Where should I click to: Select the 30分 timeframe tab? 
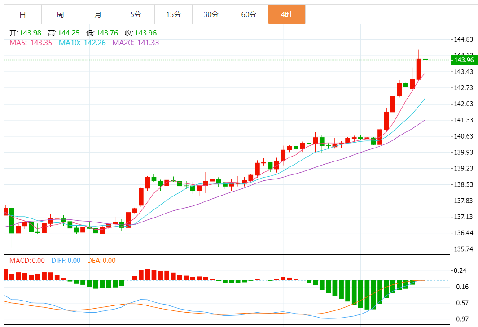pos(211,14)
